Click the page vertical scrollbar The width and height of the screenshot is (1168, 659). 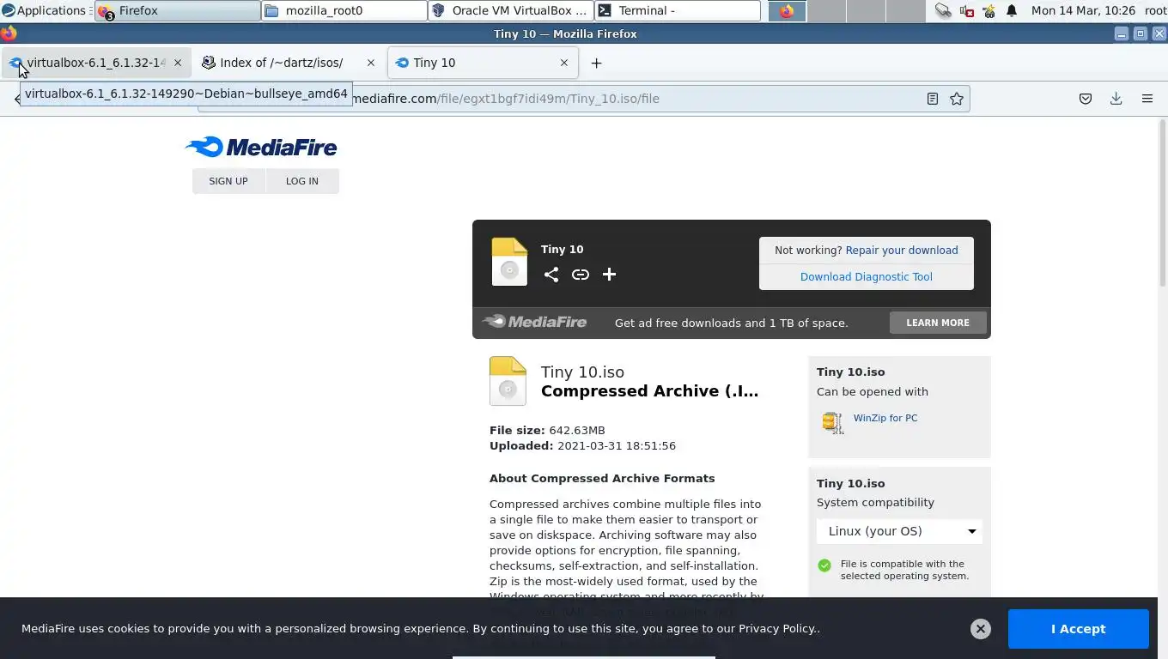tap(1162, 203)
